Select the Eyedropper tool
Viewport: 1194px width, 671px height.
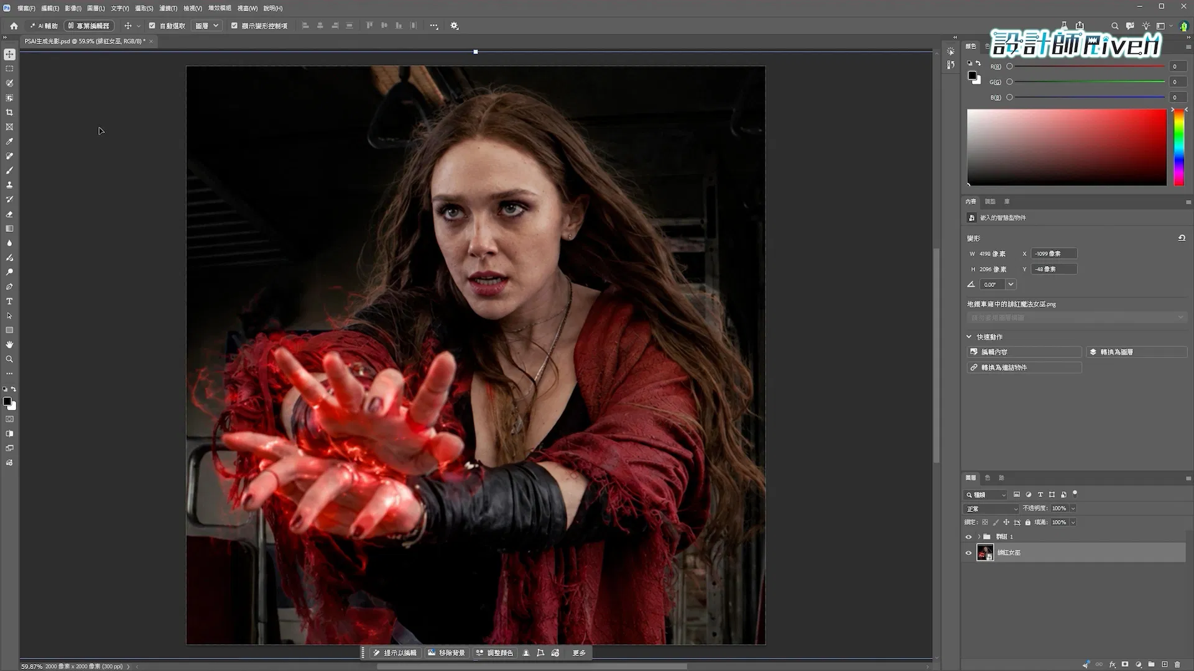pyautogui.click(x=9, y=142)
